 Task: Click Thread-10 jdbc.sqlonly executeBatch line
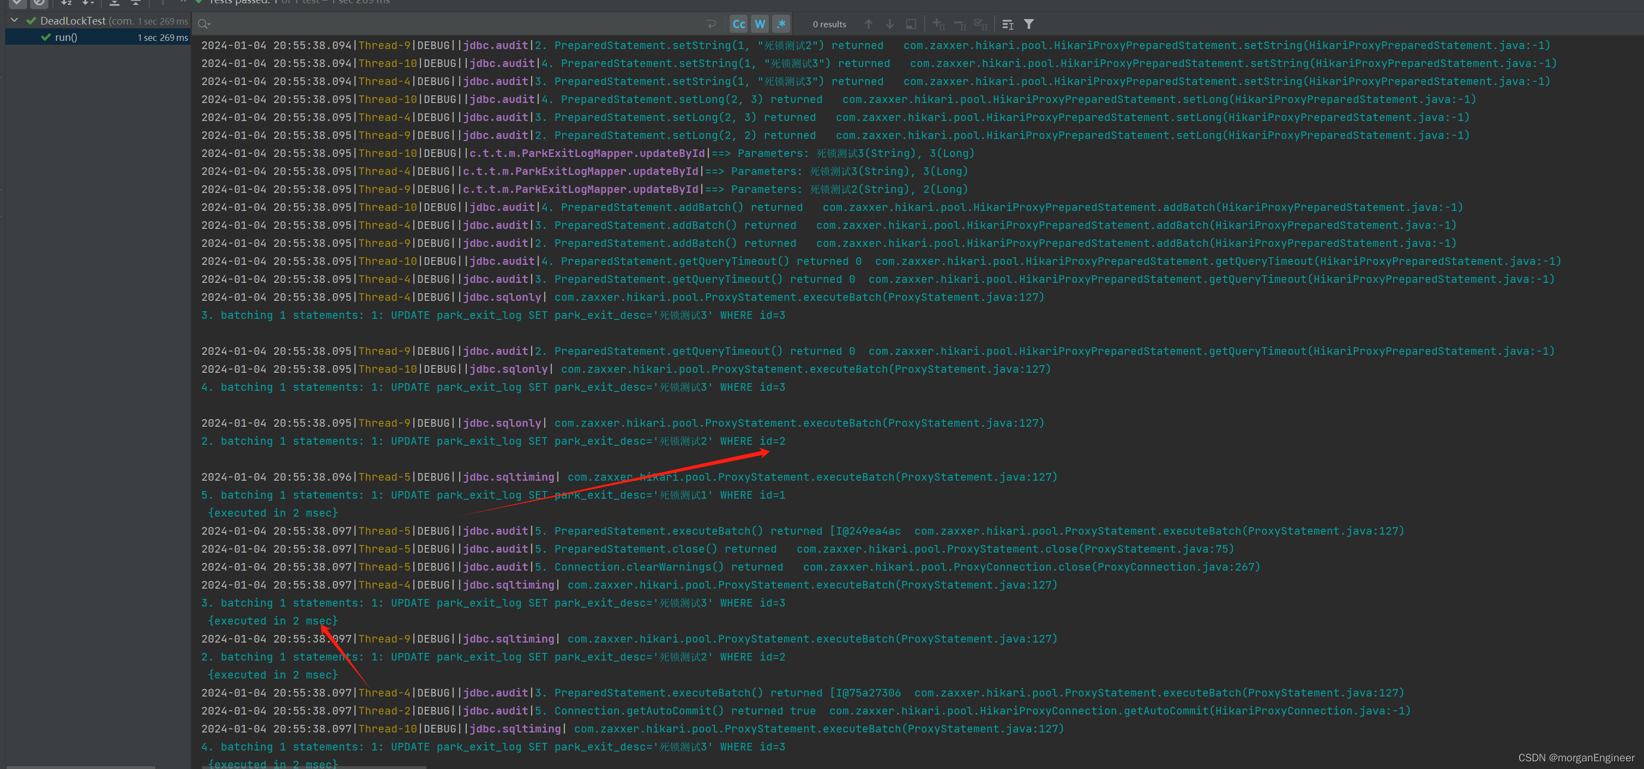pyautogui.click(x=626, y=368)
